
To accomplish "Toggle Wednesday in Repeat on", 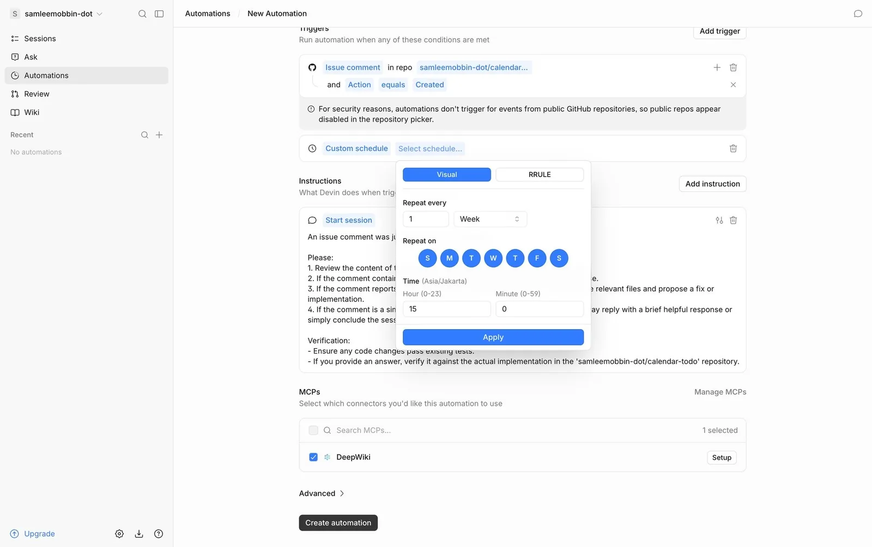I will tap(493, 258).
